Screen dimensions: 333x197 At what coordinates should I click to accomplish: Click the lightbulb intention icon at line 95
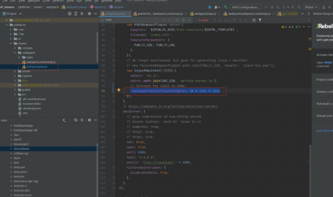click(118, 90)
